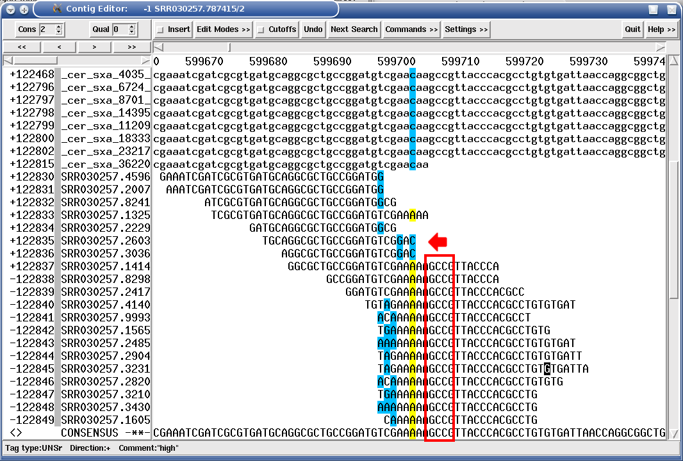Click the Undo button
The width and height of the screenshot is (683, 461).
point(313,29)
